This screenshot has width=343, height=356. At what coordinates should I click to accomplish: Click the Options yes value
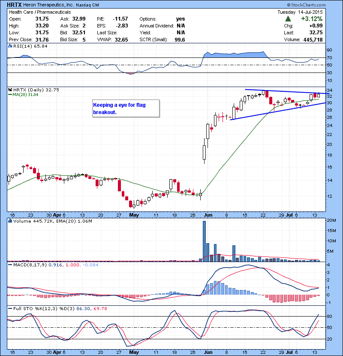point(181,19)
